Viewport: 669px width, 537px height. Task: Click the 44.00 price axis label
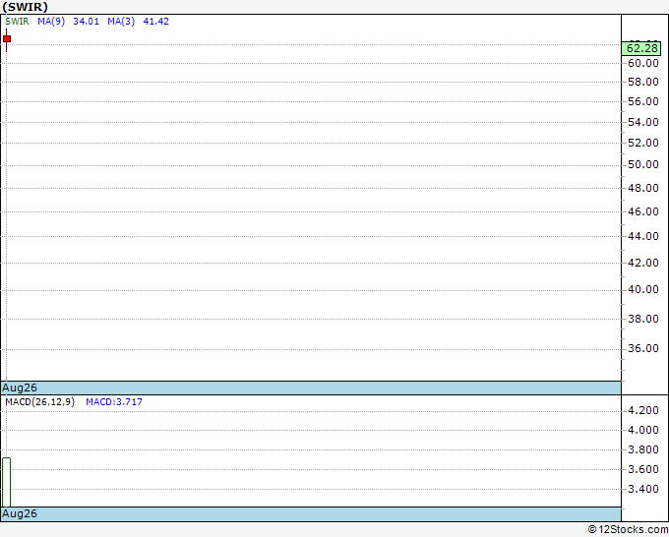click(x=643, y=236)
